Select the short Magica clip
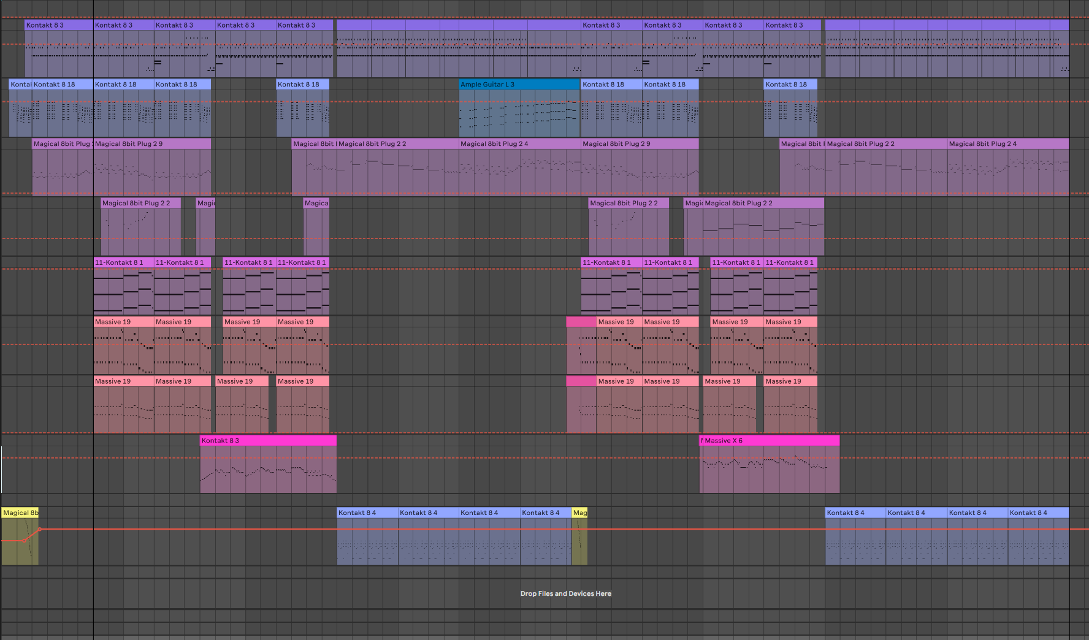The image size is (1089, 640). [x=316, y=226]
